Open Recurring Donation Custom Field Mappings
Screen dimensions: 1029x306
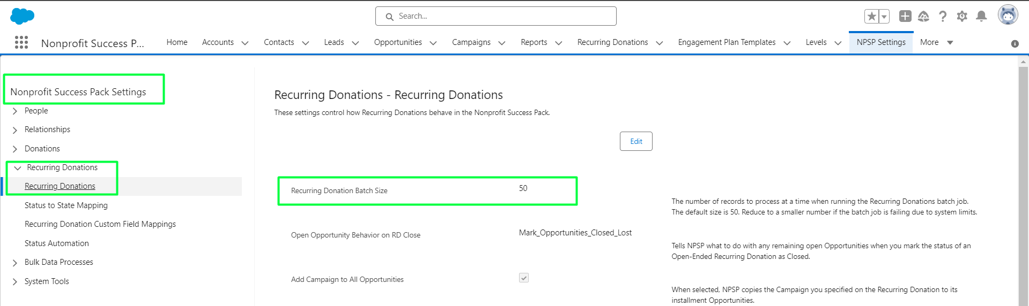point(100,224)
